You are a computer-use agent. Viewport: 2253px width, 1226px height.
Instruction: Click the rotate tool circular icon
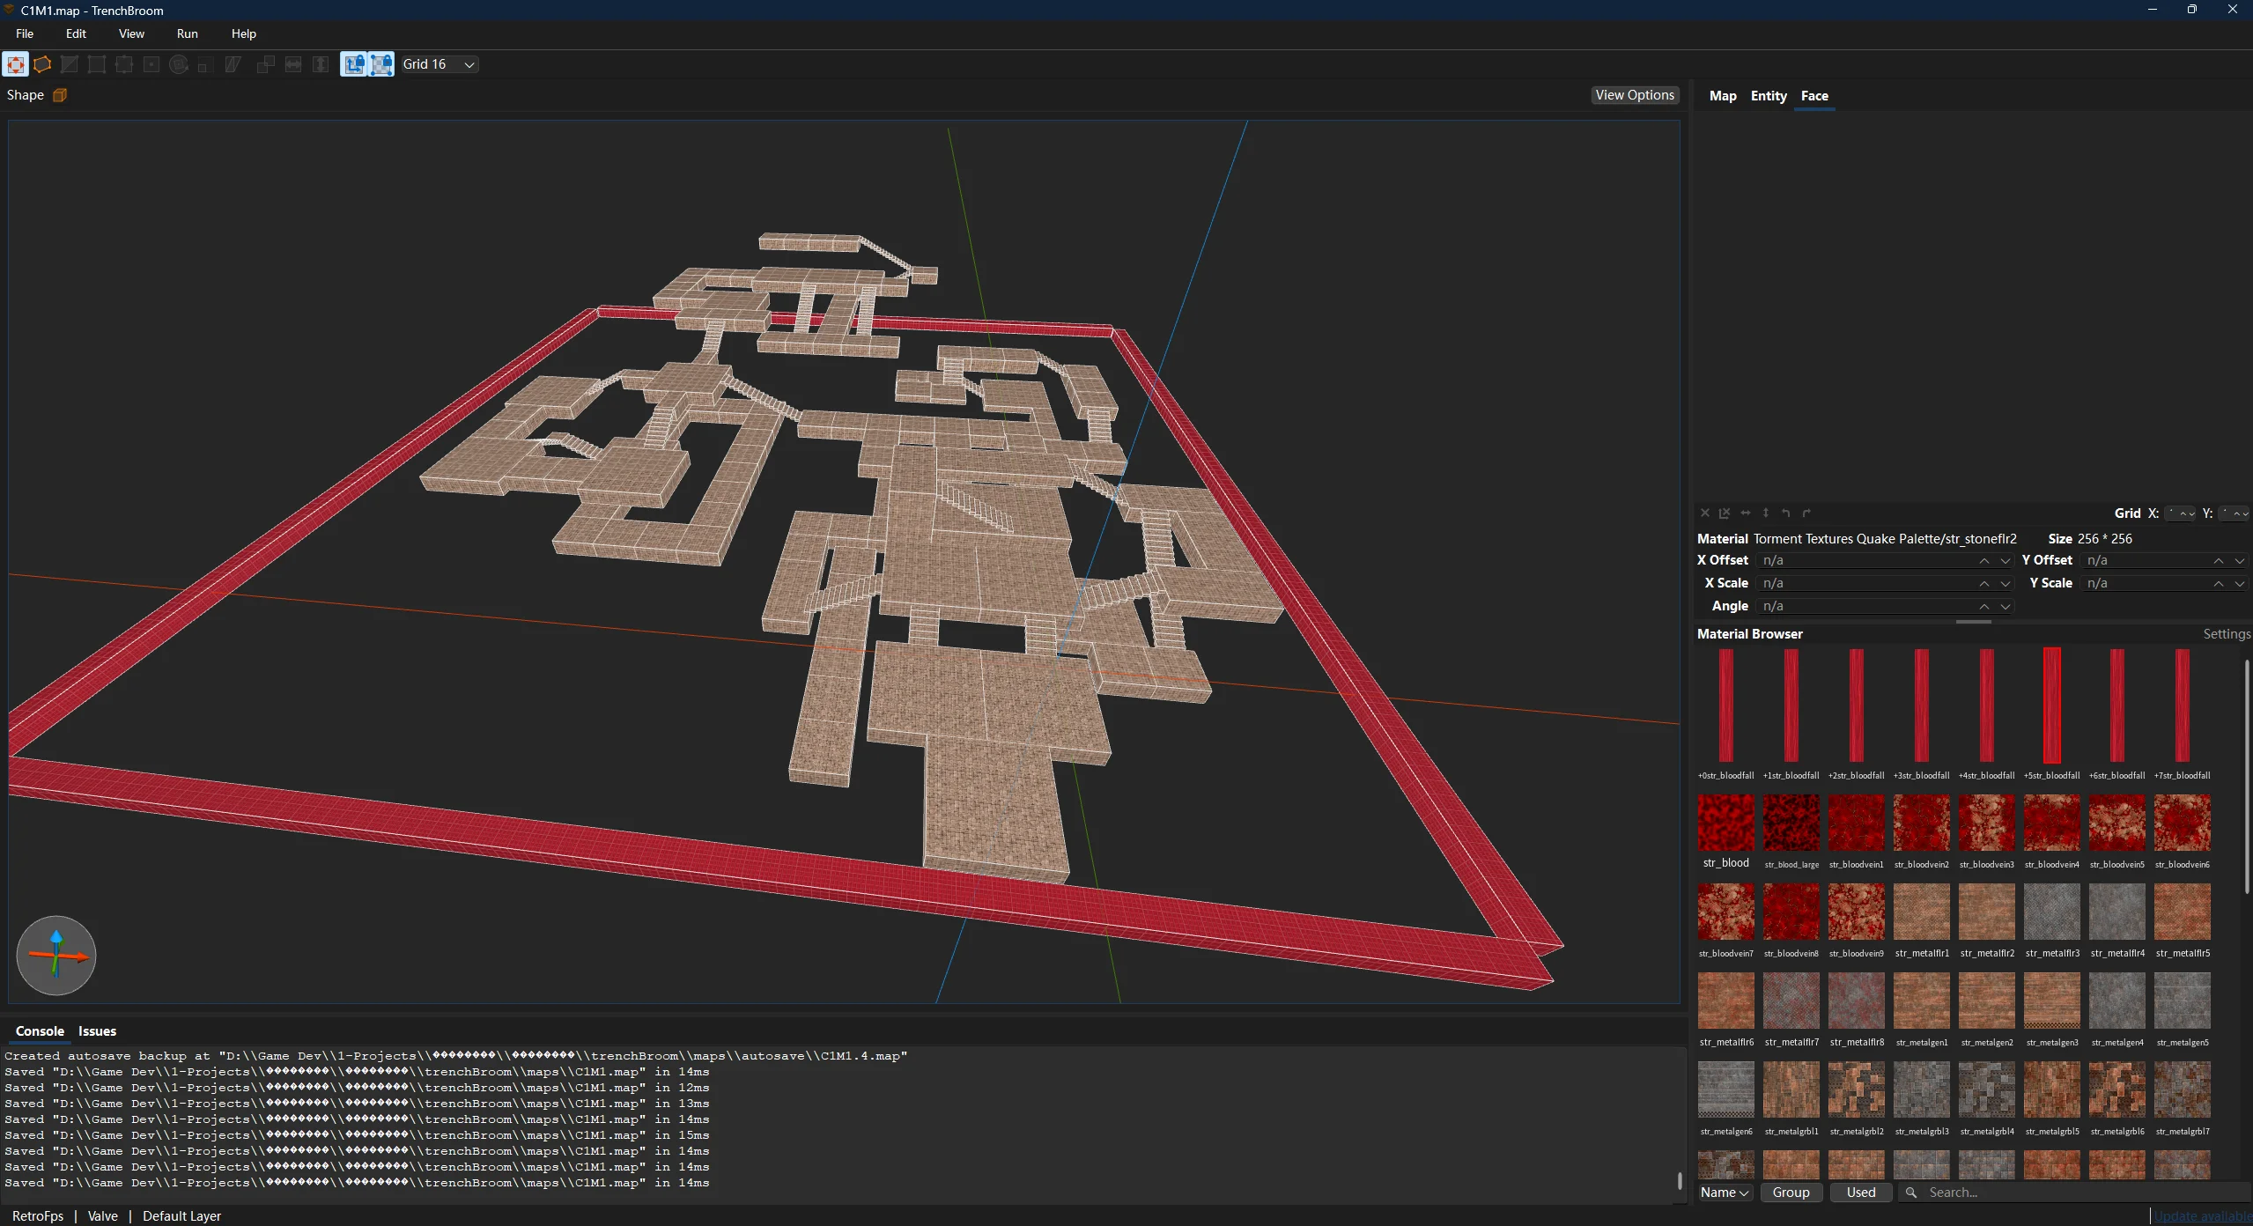coord(179,64)
